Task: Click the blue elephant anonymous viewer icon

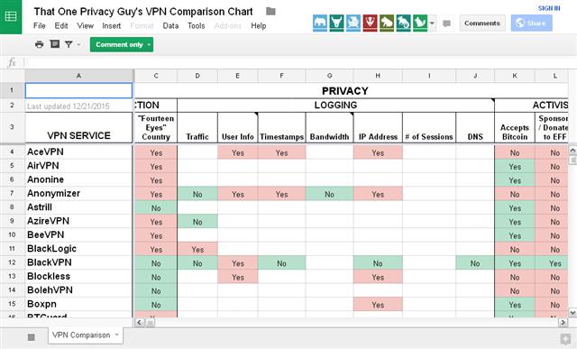Action: (x=320, y=23)
